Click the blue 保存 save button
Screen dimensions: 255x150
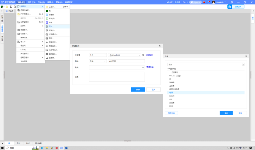(x=138, y=89)
